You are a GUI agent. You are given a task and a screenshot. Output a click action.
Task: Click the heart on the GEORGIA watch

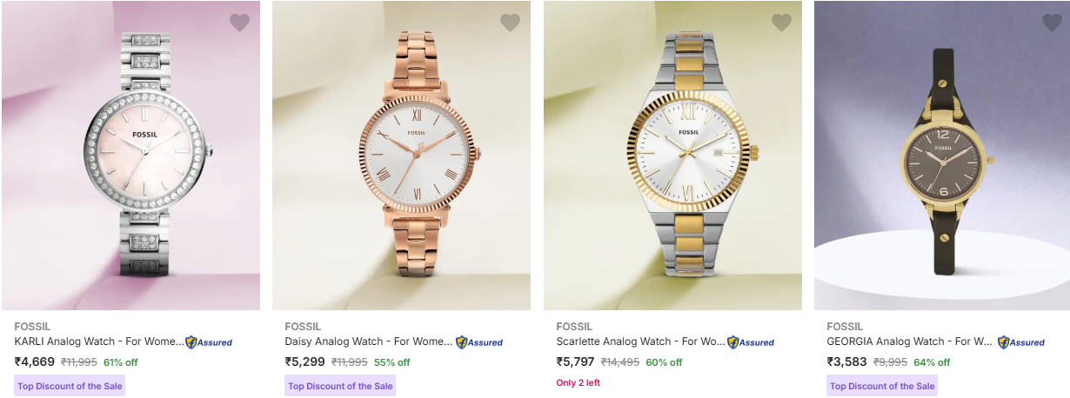(1052, 23)
